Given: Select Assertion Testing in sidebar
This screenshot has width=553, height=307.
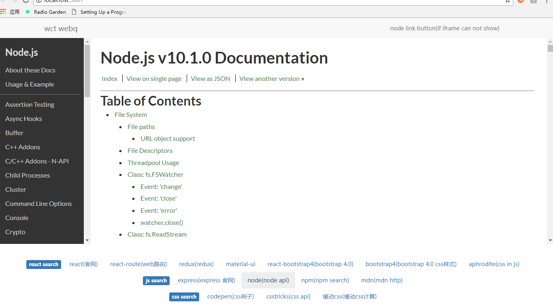Looking at the screenshot, I should pyautogui.click(x=30, y=105).
